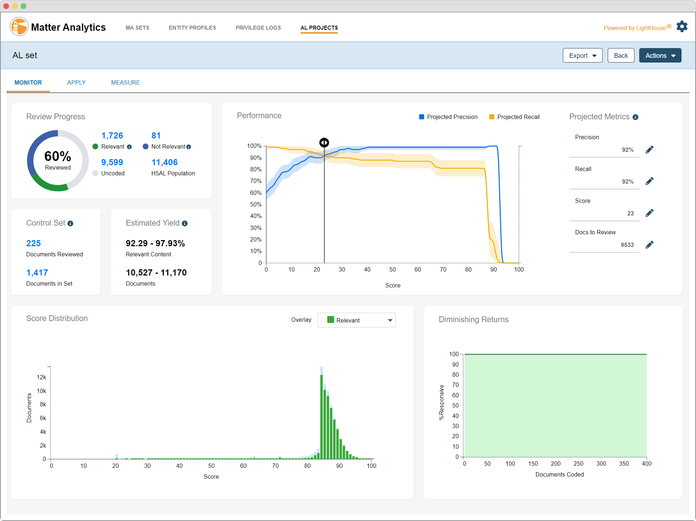The width and height of the screenshot is (696, 521).
Task: Edit the Precision metric with pencil icon
Action: [x=649, y=150]
